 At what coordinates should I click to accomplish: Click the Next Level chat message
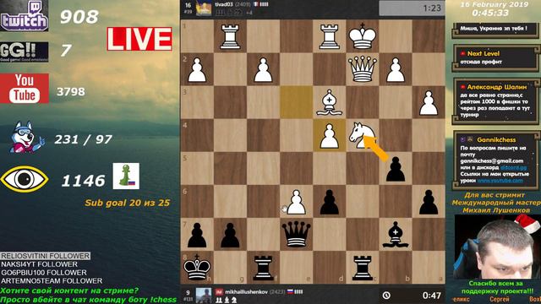[x=496, y=57]
